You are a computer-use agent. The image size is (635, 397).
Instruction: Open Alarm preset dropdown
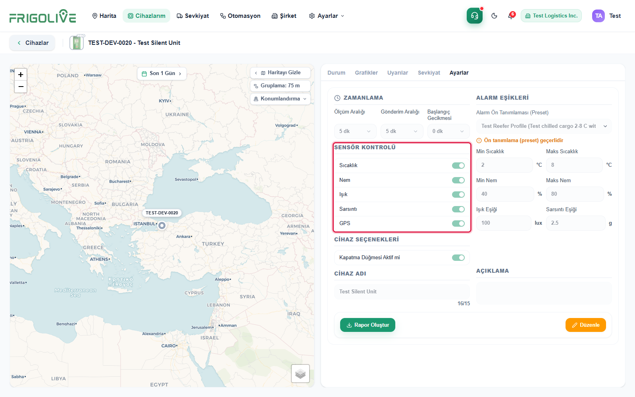tap(544, 126)
